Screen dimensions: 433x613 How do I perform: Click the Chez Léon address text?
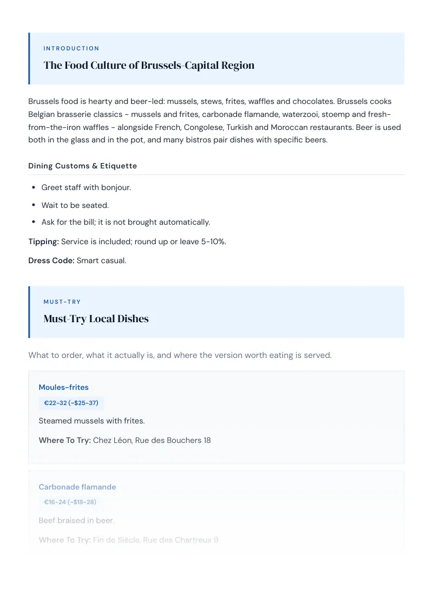pyautogui.click(x=152, y=440)
